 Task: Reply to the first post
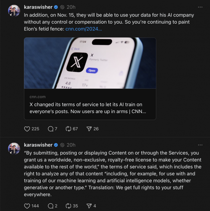click(x=51, y=129)
